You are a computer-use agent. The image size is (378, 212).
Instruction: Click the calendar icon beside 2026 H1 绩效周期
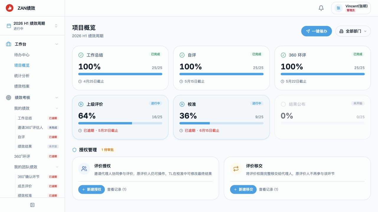pyautogui.click(x=9, y=26)
